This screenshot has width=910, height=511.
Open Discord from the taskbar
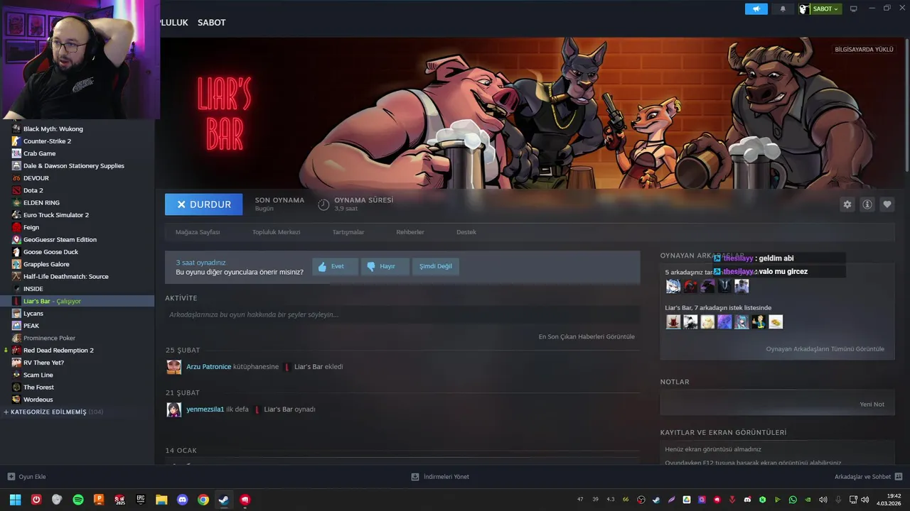click(182, 500)
